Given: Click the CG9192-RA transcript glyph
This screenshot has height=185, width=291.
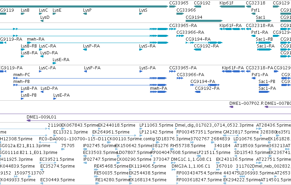Looking at the screenshot, I should [197, 49].
